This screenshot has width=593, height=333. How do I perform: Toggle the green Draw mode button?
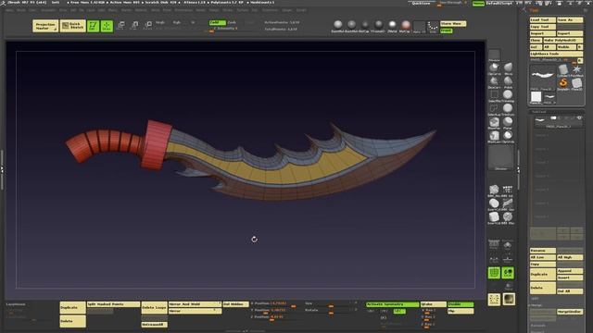(107, 26)
